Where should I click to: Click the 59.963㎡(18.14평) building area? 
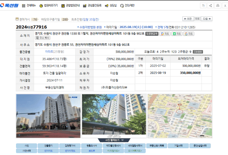(55, 66)
